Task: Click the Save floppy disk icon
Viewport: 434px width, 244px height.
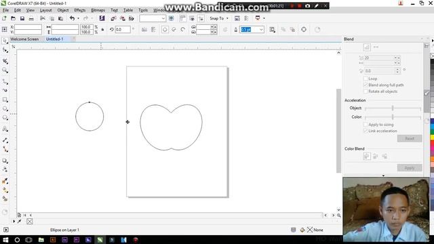Action: click(x=22, y=18)
